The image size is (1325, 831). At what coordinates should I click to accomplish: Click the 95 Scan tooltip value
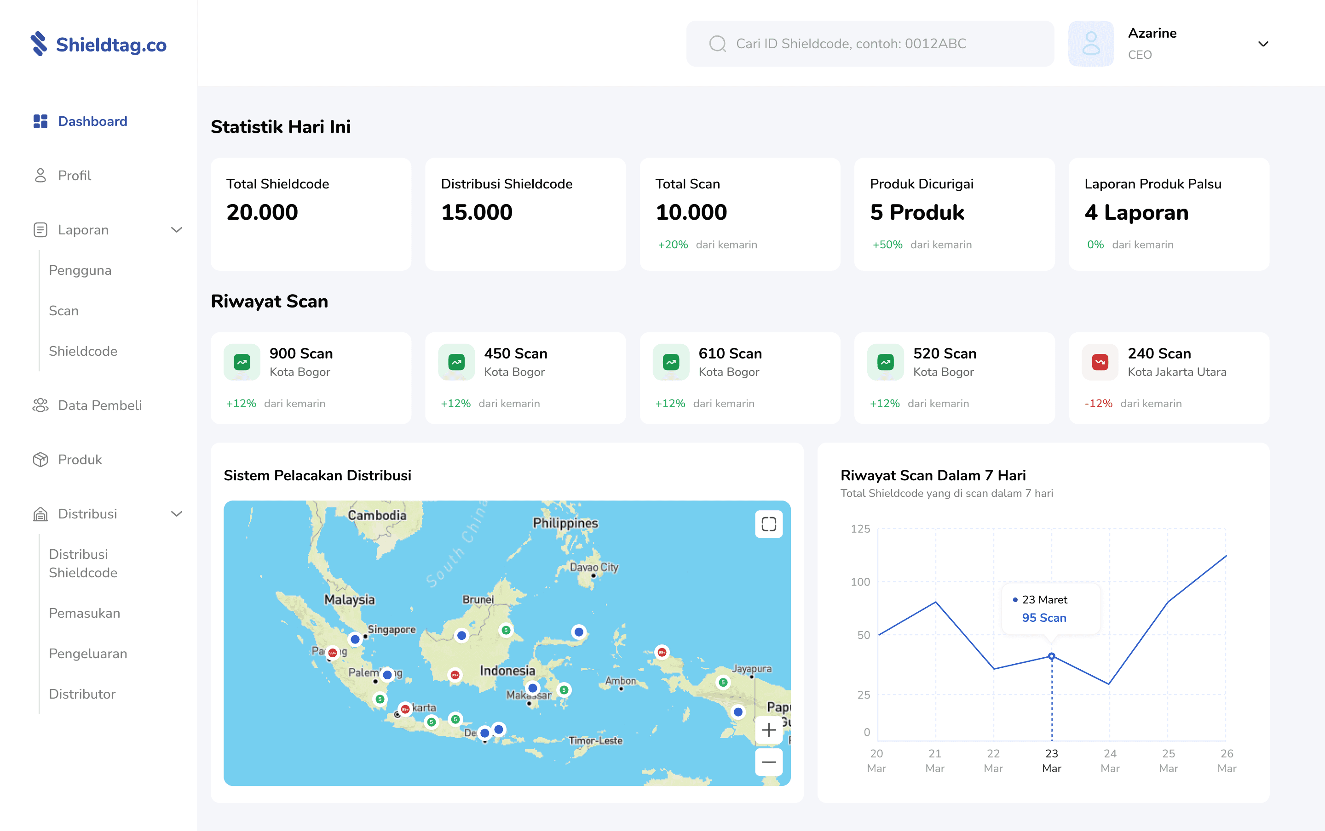pos(1044,618)
